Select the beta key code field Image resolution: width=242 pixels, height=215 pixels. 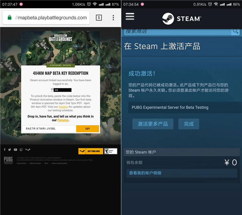click(x=49, y=129)
